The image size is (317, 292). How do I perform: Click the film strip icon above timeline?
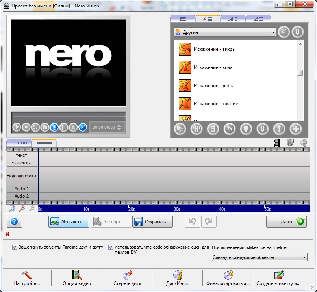point(277,143)
